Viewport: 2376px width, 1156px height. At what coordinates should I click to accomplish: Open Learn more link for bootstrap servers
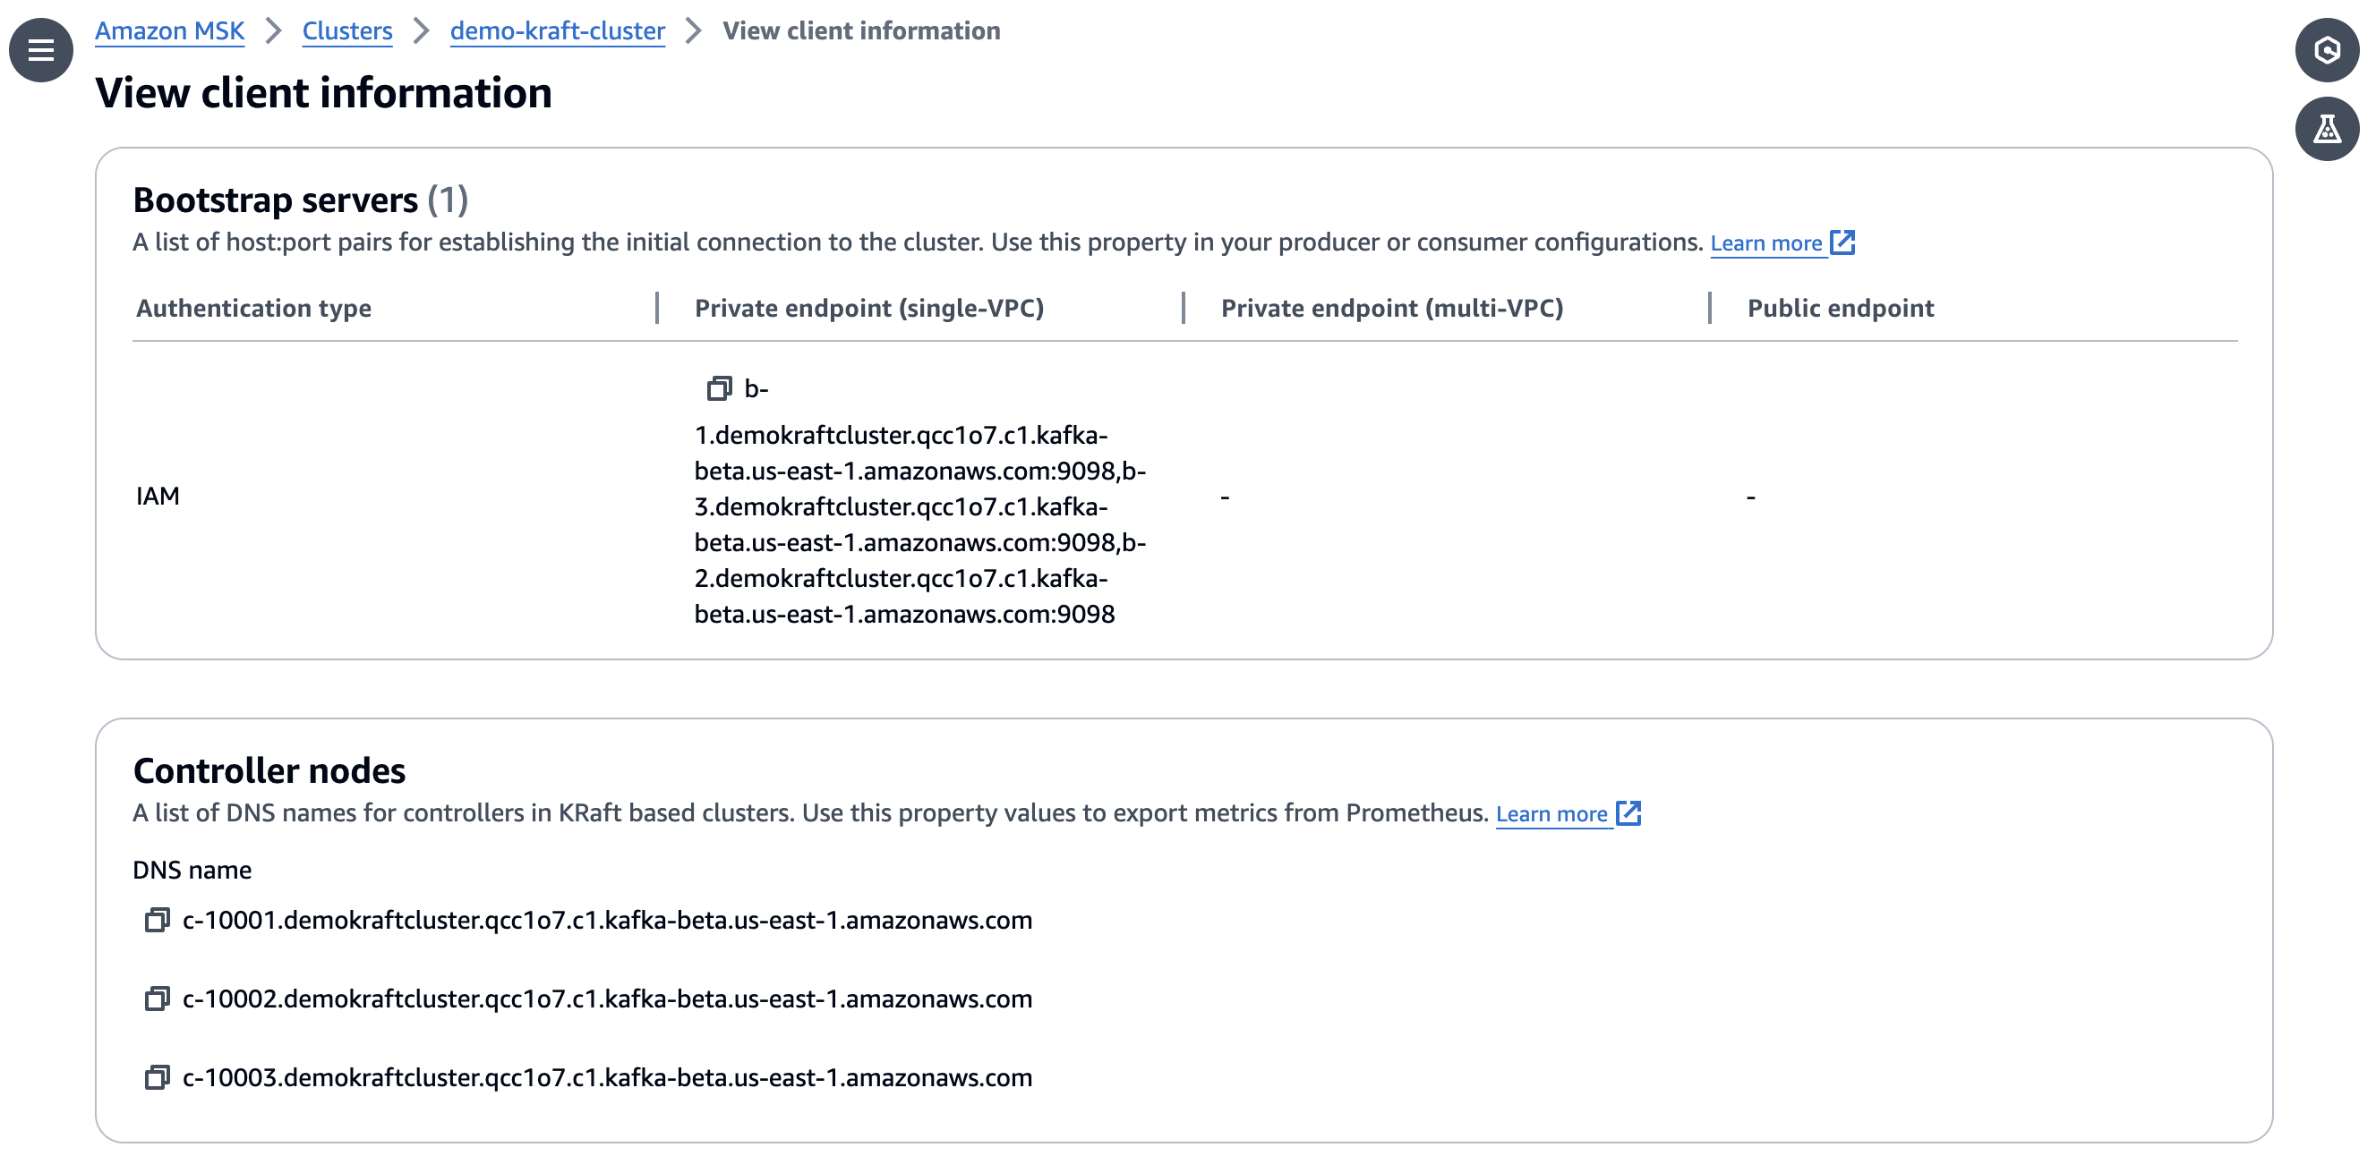[x=1765, y=243]
